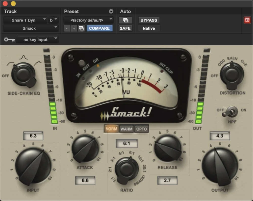Click the INT CLIP indicator light
The height and width of the screenshot is (201, 253).
click(x=162, y=71)
